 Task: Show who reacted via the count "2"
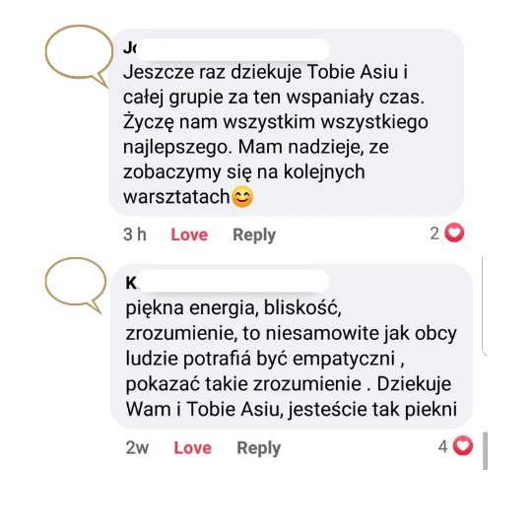(x=434, y=233)
